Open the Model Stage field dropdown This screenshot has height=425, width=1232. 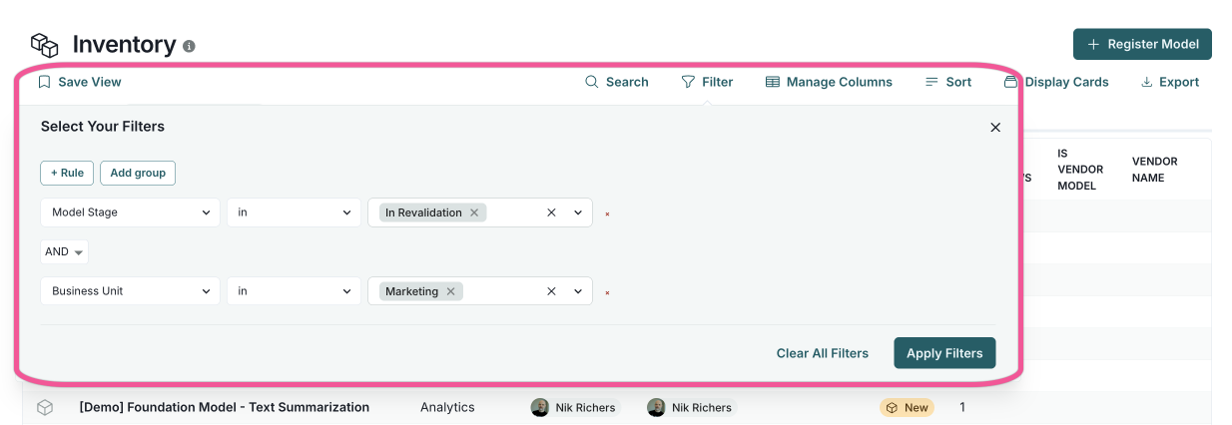tap(130, 212)
